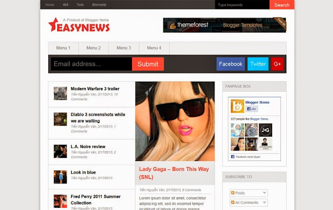Click the Facebook social plugin text
Image resolution: width=333 pixels, height=210 pixels.
point(248,157)
